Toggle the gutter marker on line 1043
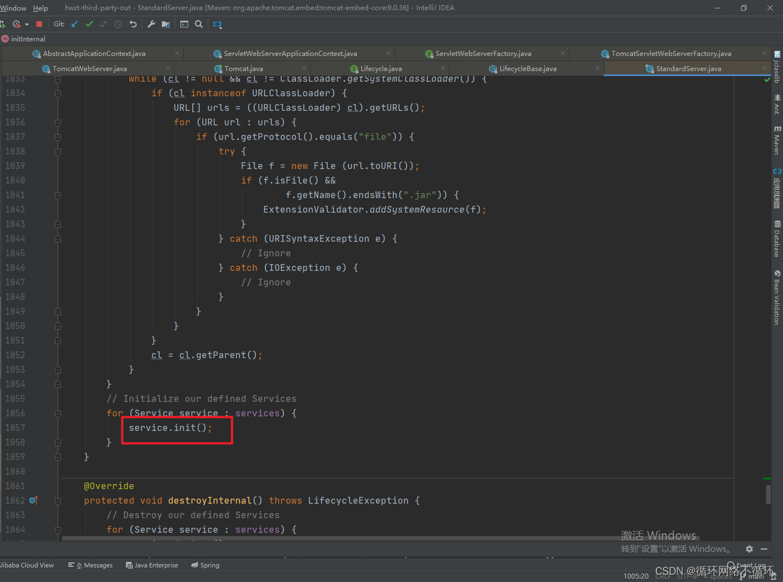The height and width of the screenshot is (582, 783). click(58, 224)
